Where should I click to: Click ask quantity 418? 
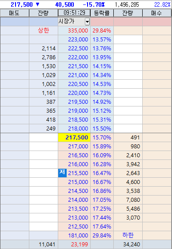point(51,119)
